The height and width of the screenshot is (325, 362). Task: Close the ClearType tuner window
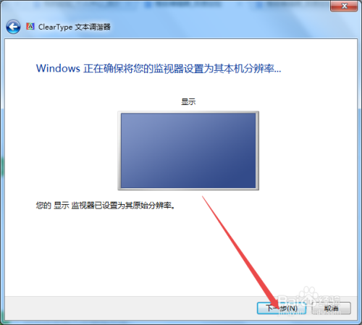(344, 6)
